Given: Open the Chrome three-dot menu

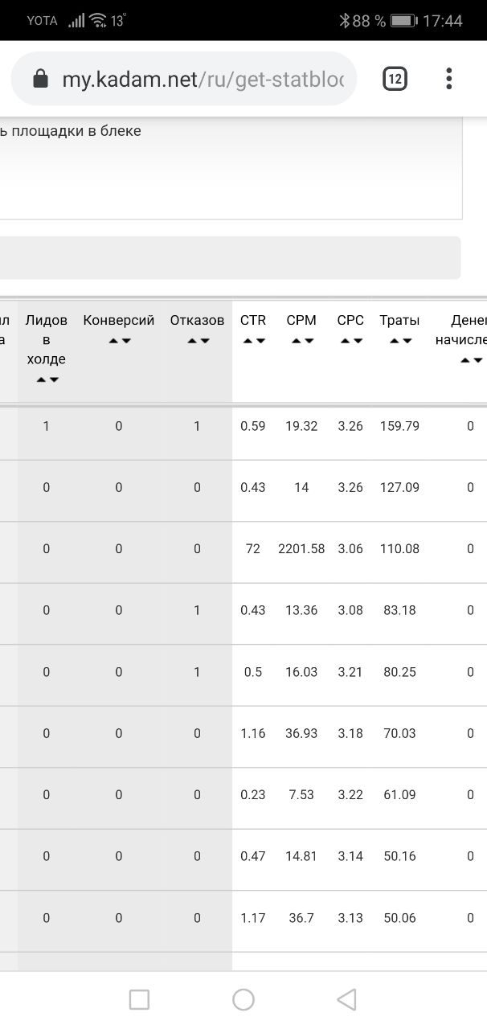Looking at the screenshot, I should pyautogui.click(x=448, y=79).
